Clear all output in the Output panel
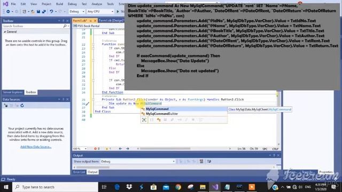Screen dimensions: 342x192 [x=201, y=161]
